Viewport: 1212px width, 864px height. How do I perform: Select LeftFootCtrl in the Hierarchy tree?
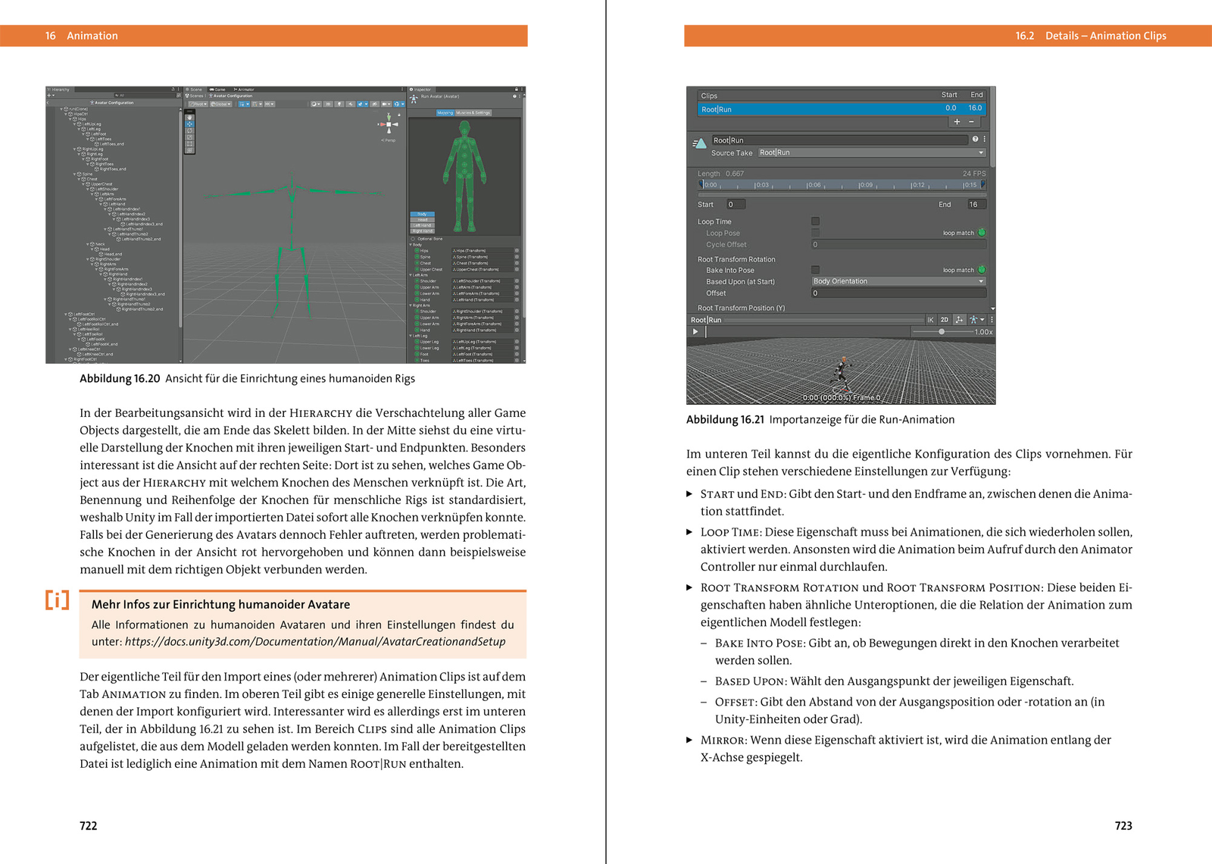tap(83, 314)
